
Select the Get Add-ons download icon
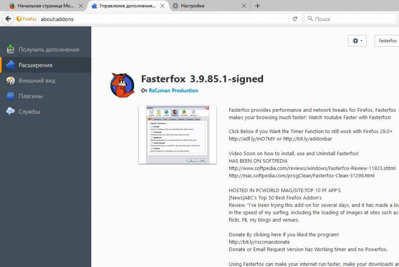11,49
